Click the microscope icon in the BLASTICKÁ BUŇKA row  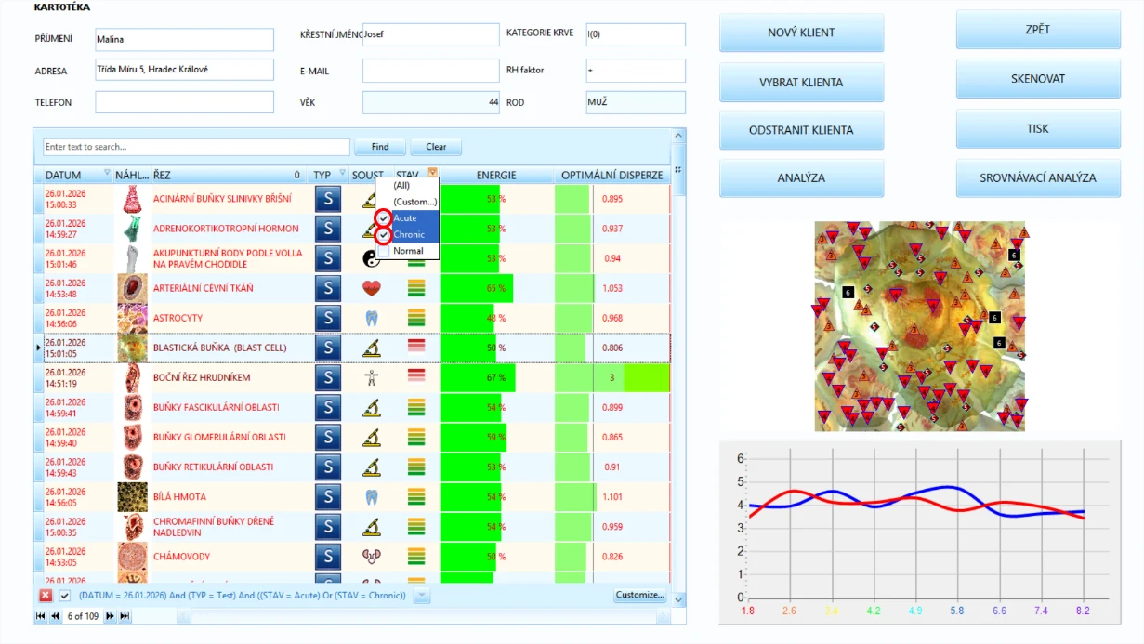tap(371, 348)
